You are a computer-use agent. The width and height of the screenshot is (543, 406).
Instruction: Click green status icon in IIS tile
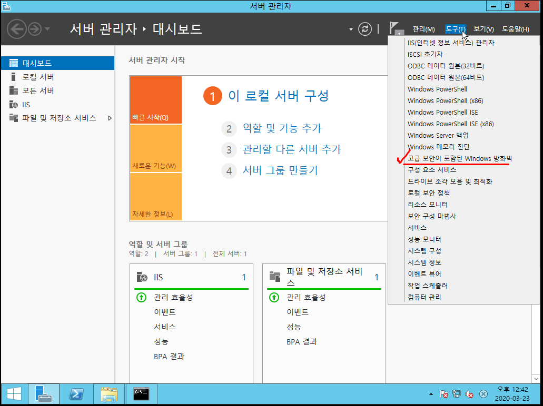point(141,298)
